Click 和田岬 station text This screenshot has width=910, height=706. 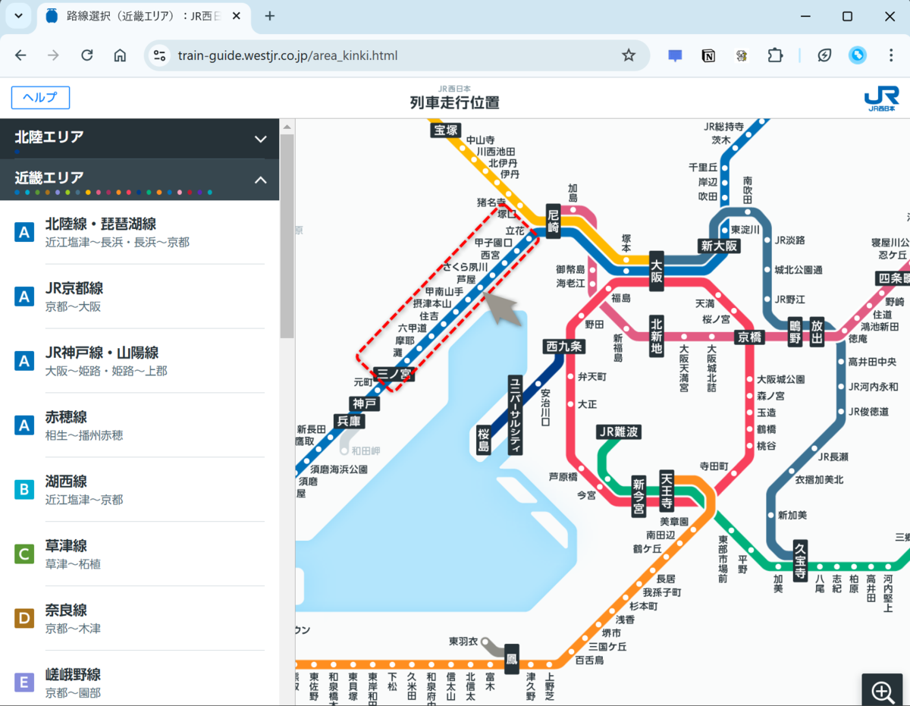[366, 450]
